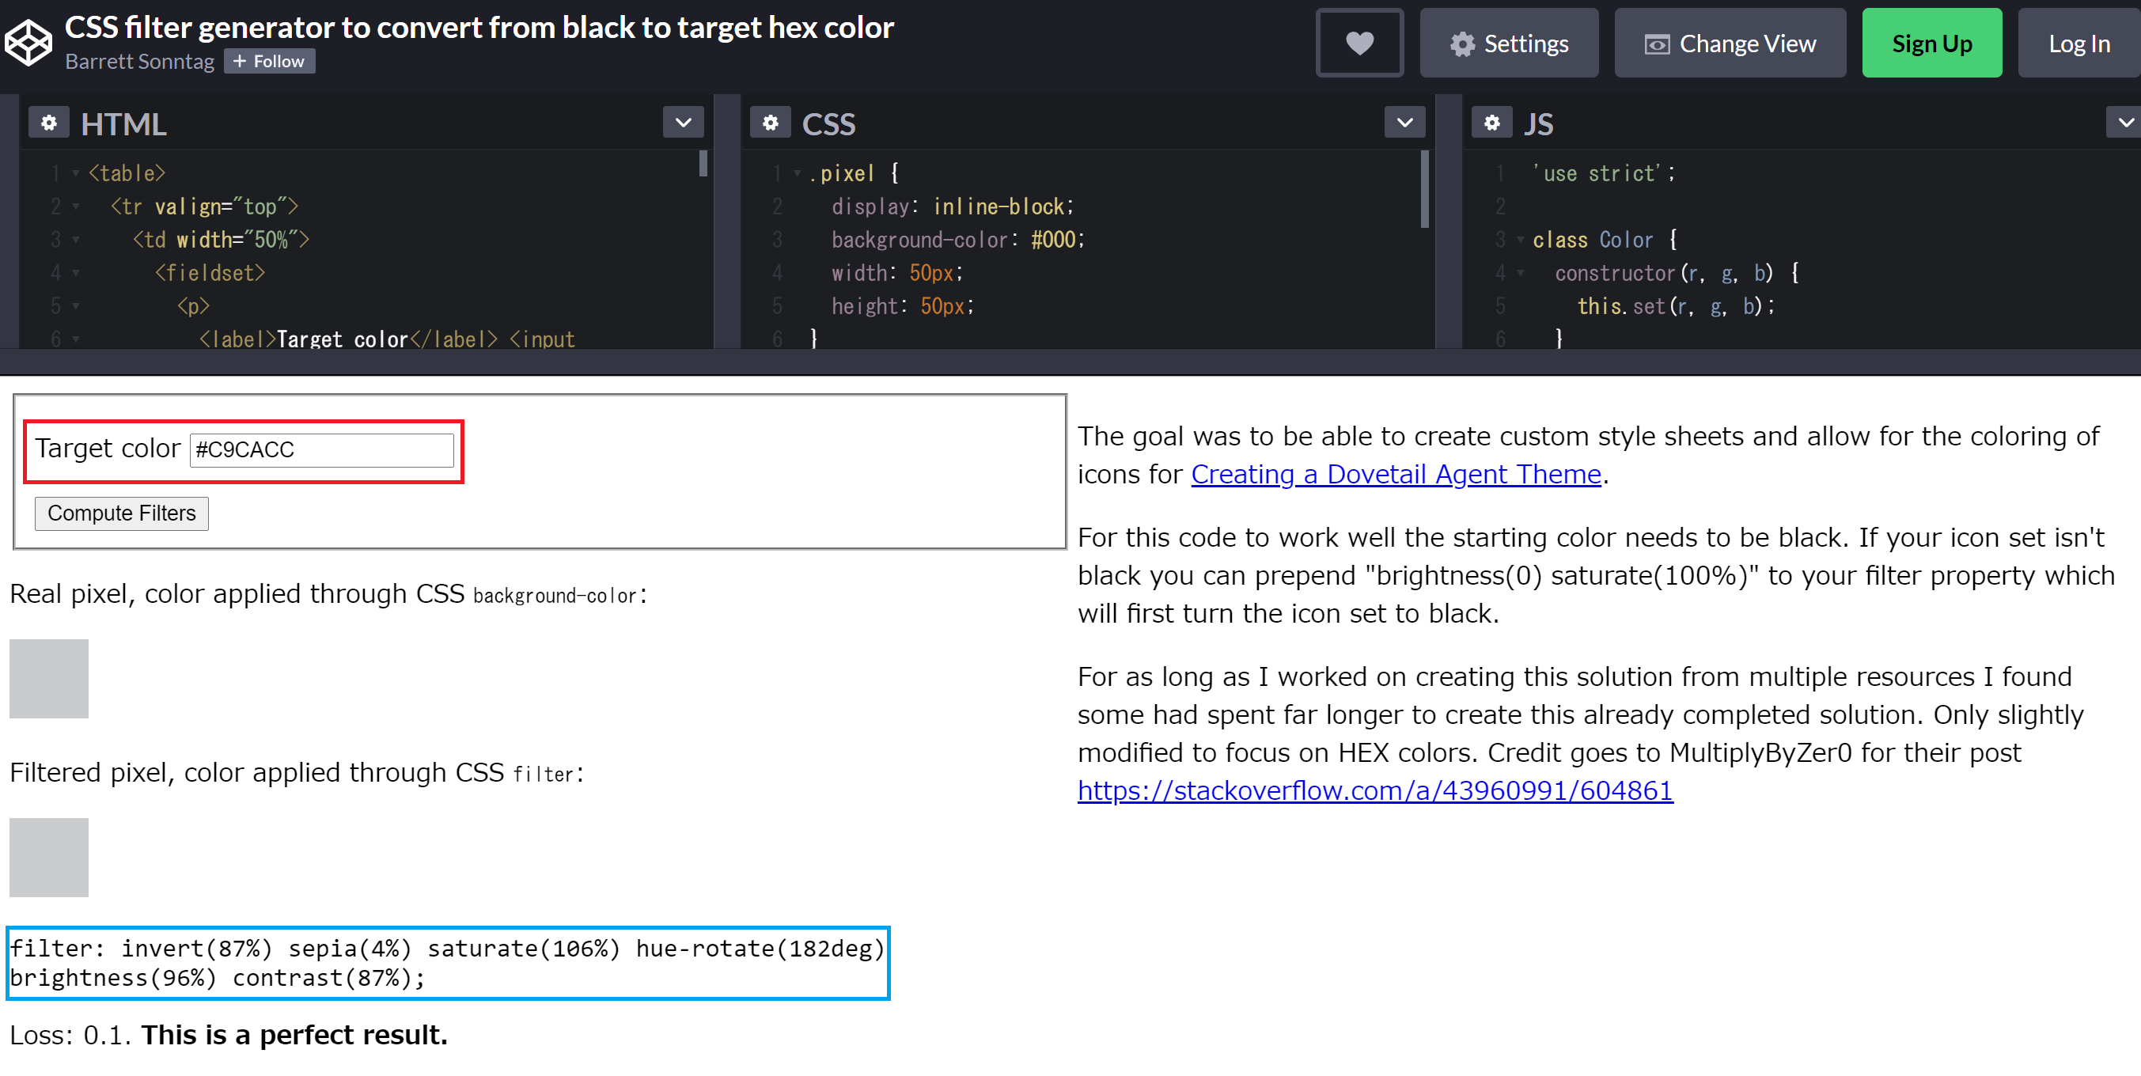Image resolution: width=2141 pixels, height=1076 pixels.
Task: Open the JS editor settings gear
Action: pos(1492,123)
